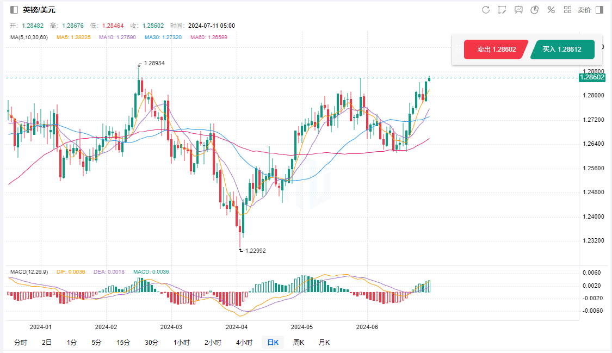This screenshot has width=612, height=353.
Task: Open the four-square grid layout icon
Action: click(x=567, y=10)
